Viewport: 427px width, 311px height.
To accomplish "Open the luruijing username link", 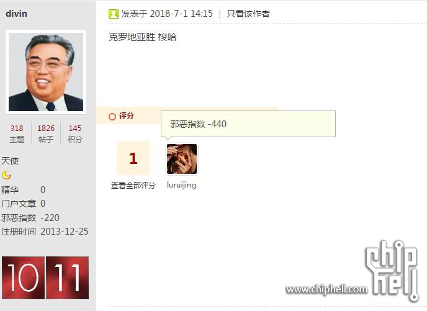I will pyautogui.click(x=181, y=185).
